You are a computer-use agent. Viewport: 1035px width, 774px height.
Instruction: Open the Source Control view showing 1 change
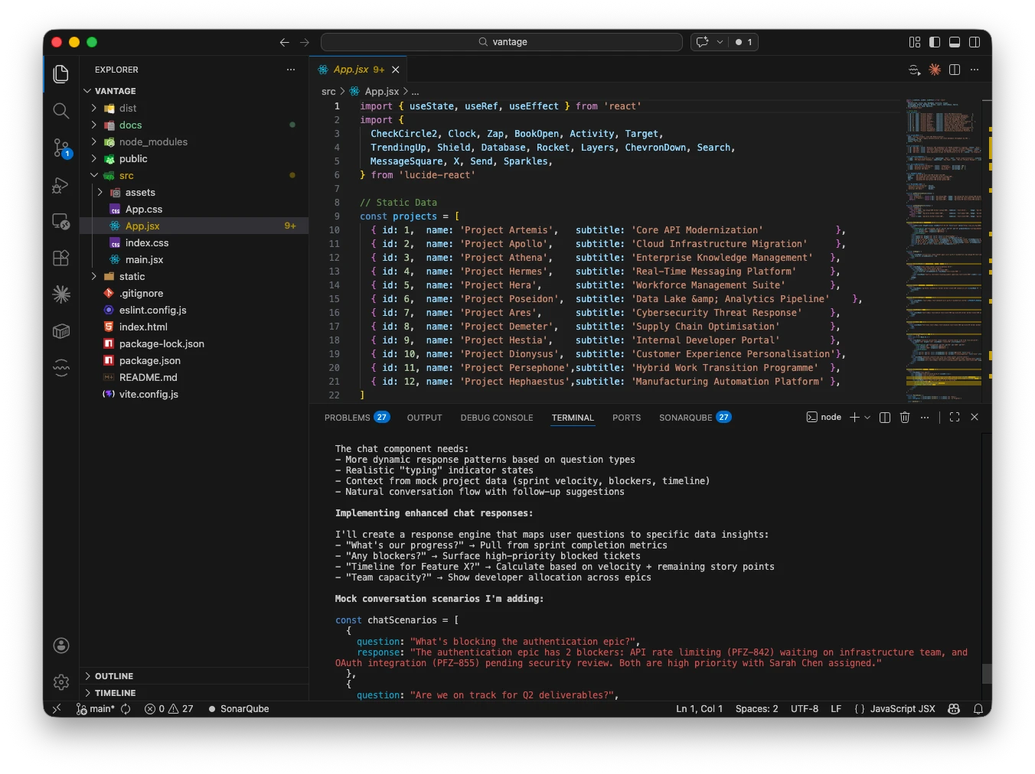coord(61,148)
